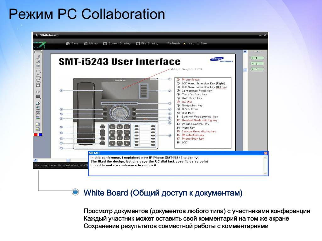Click the toolbar handle at top

(x=38, y=52)
